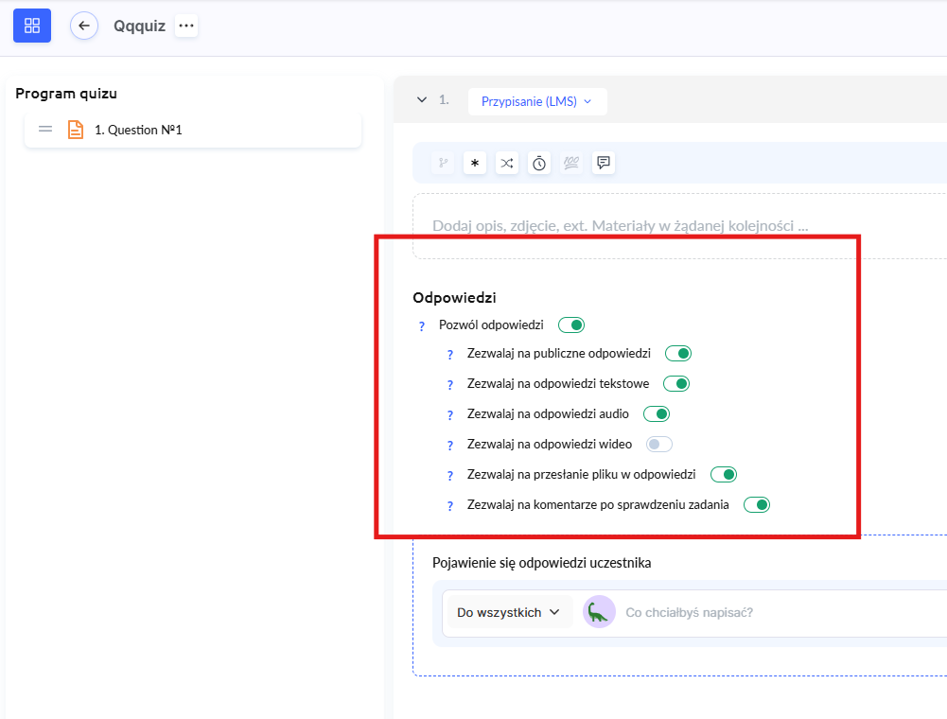
Task: Open the Do wszystkich recipient dropdown
Action: (x=509, y=612)
